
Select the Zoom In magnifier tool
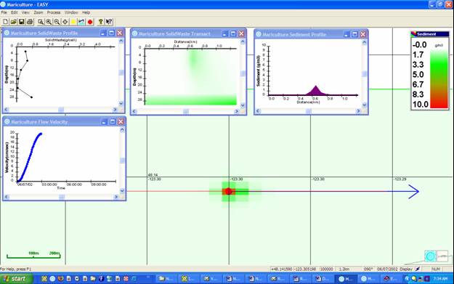49,22
